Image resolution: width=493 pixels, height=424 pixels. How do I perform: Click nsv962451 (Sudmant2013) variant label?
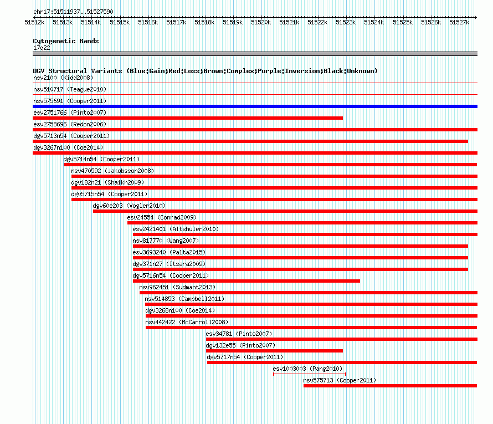(177, 287)
